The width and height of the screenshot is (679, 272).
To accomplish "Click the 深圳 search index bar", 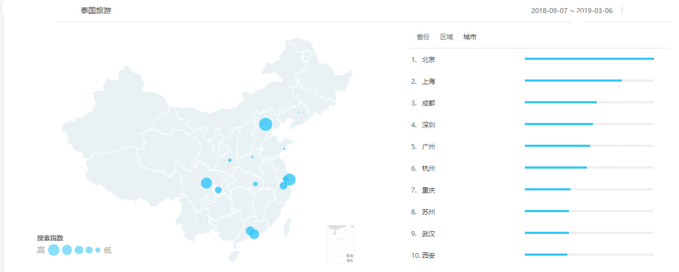I will [559, 124].
